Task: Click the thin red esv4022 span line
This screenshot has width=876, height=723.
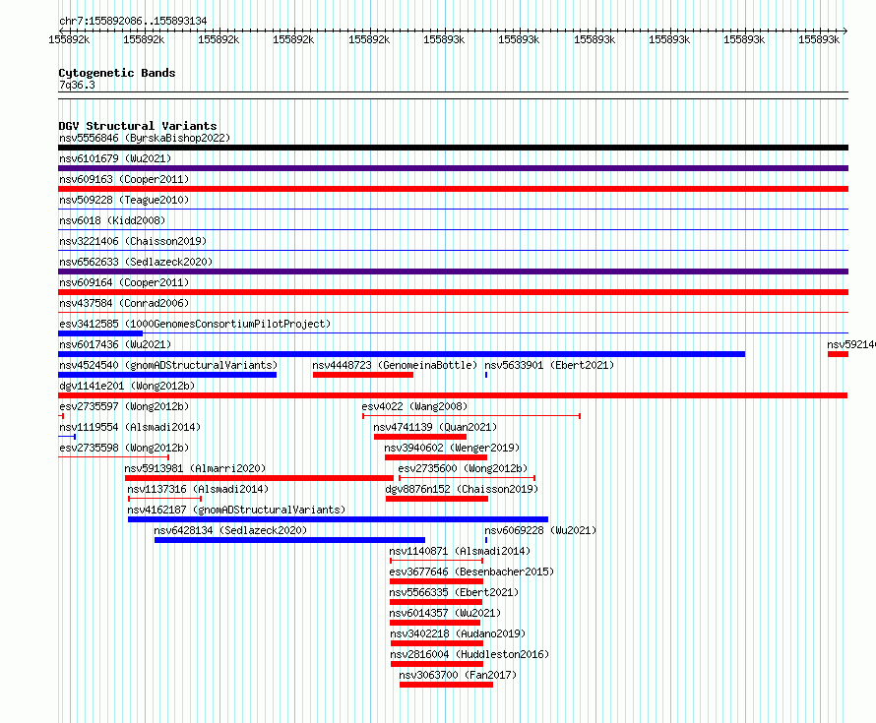Action: coord(471,416)
